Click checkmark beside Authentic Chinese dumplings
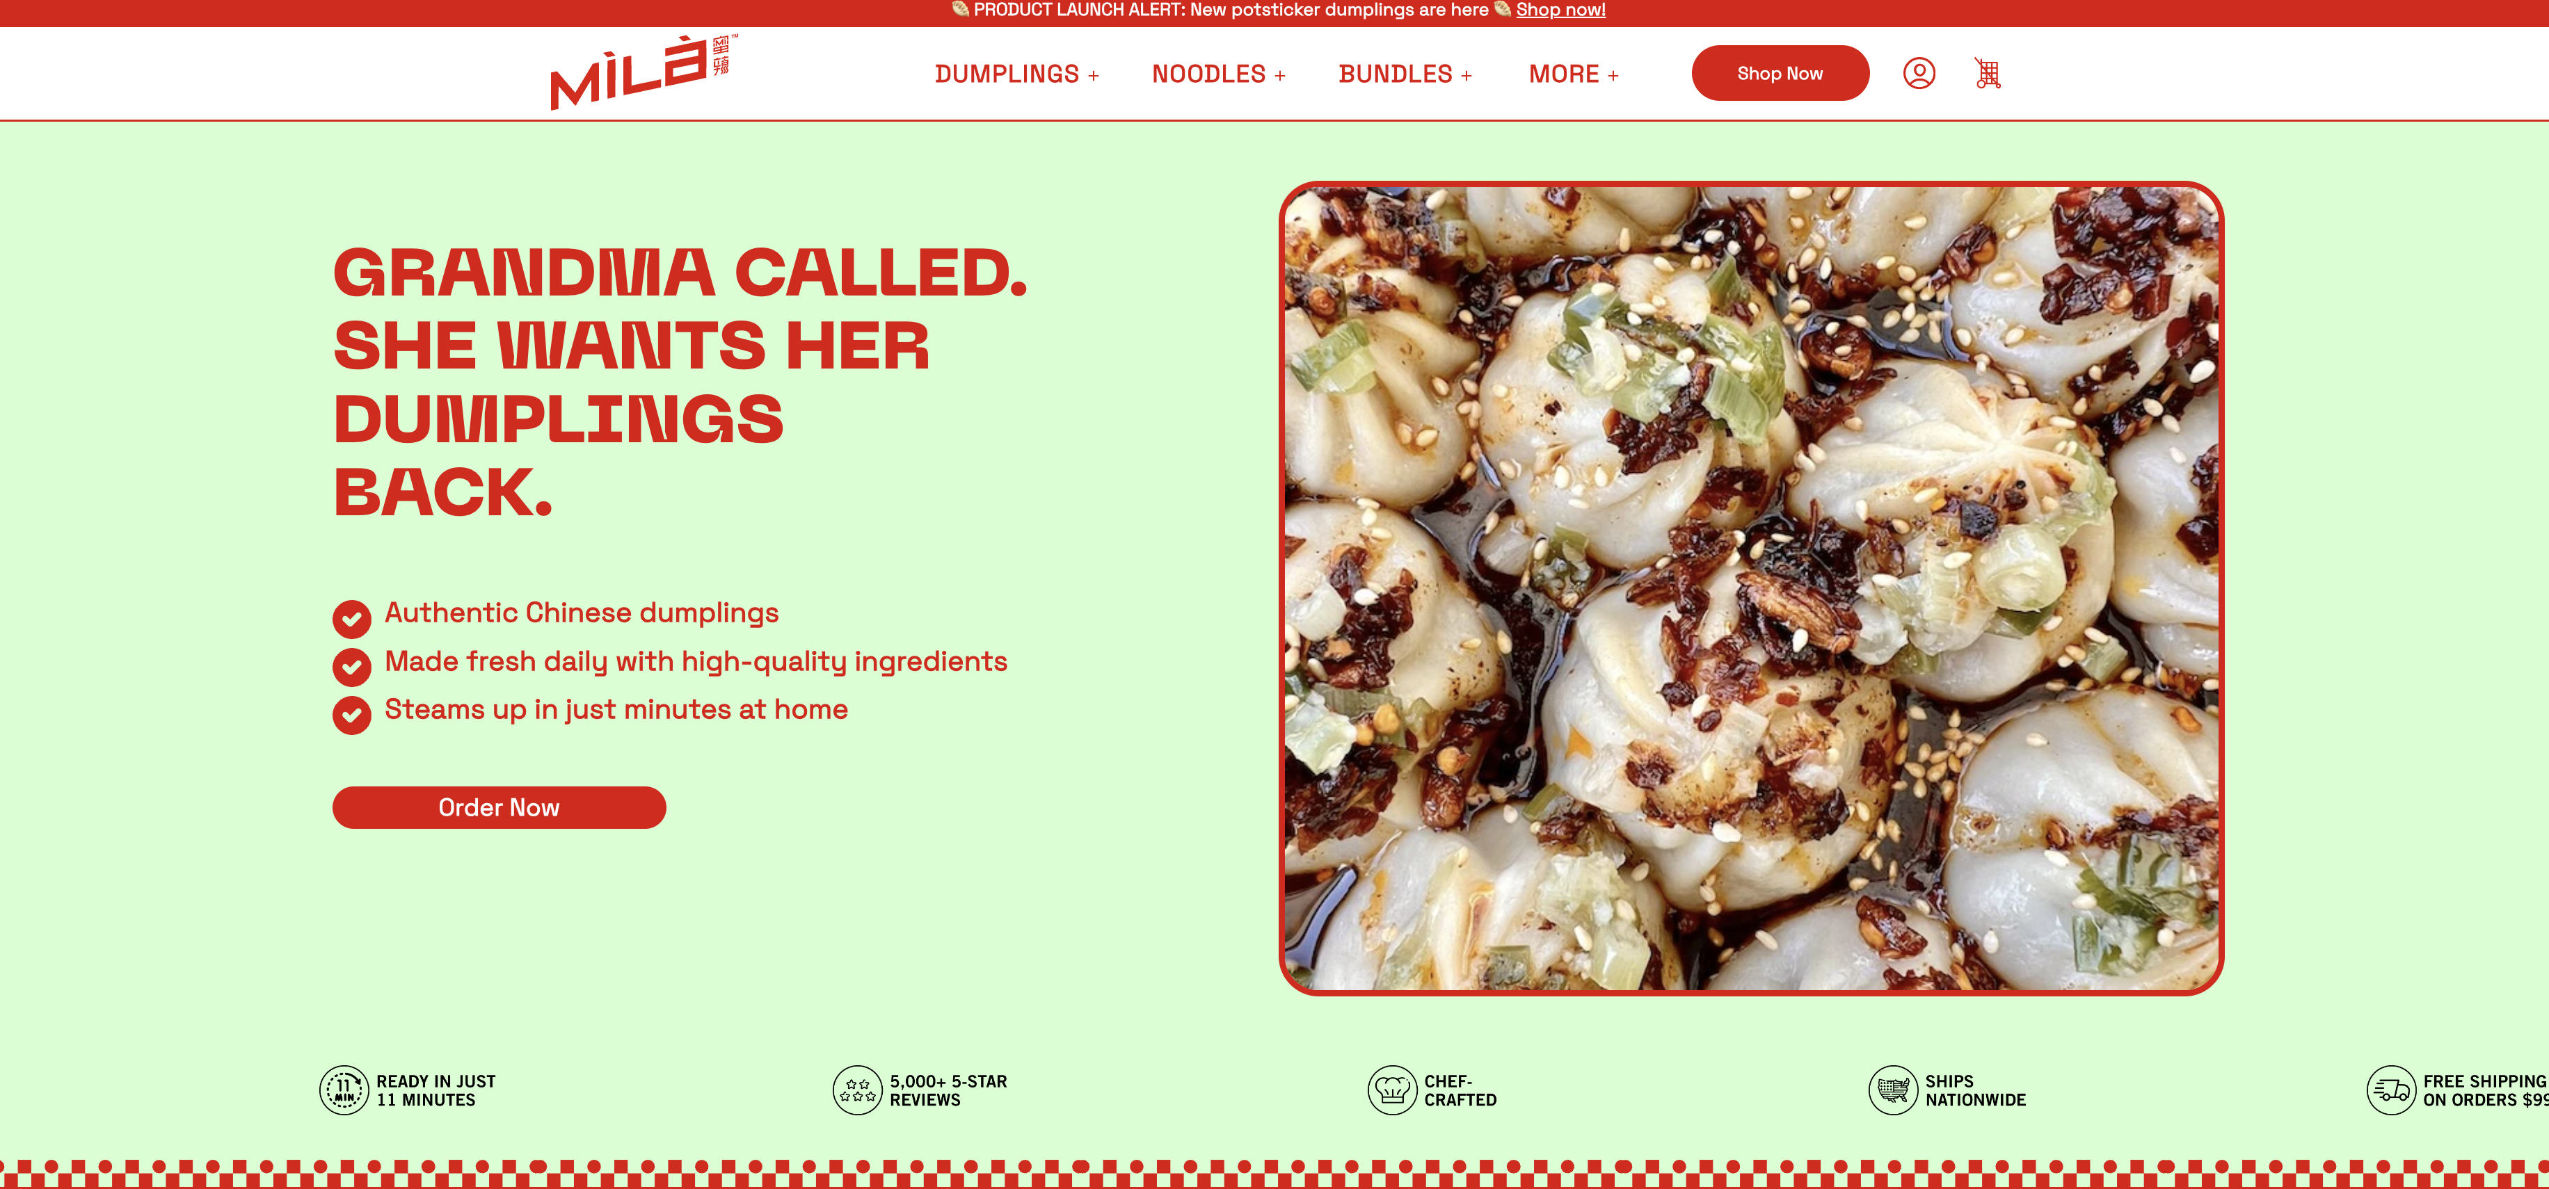This screenshot has width=2549, height=1189. (x=351, y=620)
